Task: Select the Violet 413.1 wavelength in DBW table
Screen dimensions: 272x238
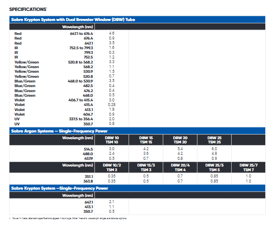Action: tap(89, 110)
